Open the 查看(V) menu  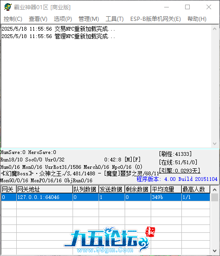pyautogui.click(x=38, y=19)
